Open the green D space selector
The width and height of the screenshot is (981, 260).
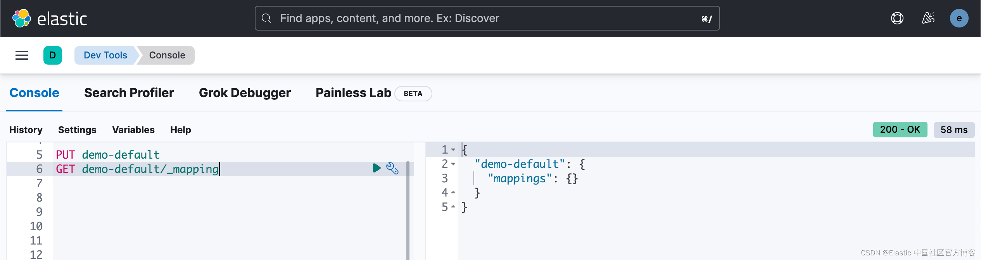click(x=53, y=55)
